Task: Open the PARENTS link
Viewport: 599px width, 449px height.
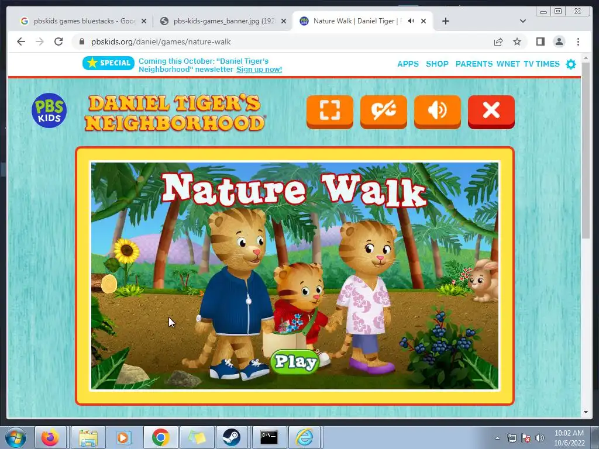Action: 474,64
